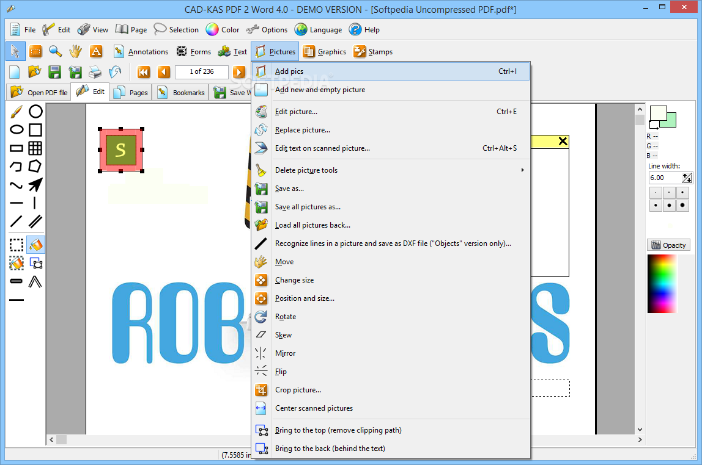Pick a color from spectrum palette
Screen dimensions: 702x465
662,284
